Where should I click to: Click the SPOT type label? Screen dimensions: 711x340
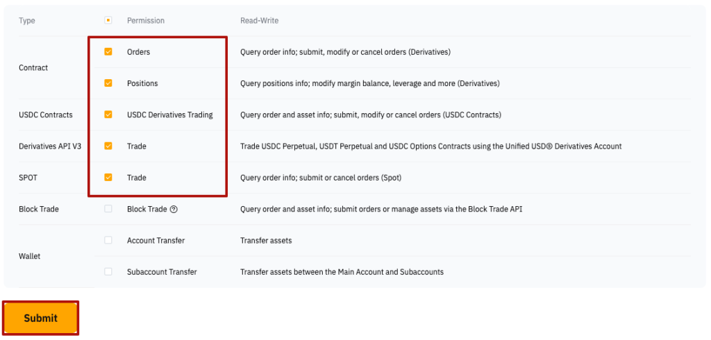[28, 178]
